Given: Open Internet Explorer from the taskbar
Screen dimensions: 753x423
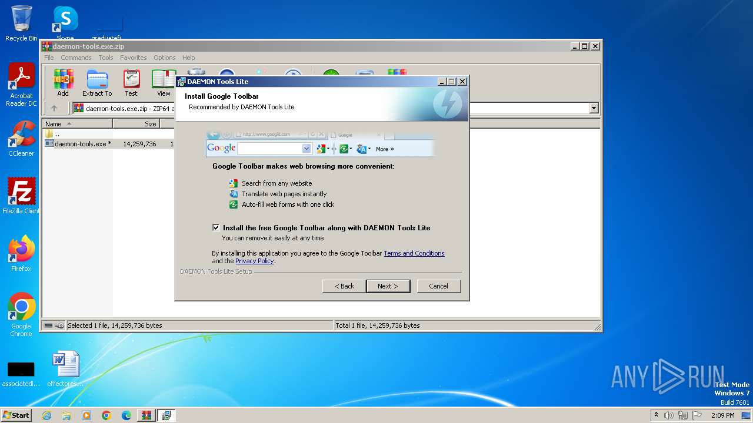Looking at the screenshot, I should [46, 415].
